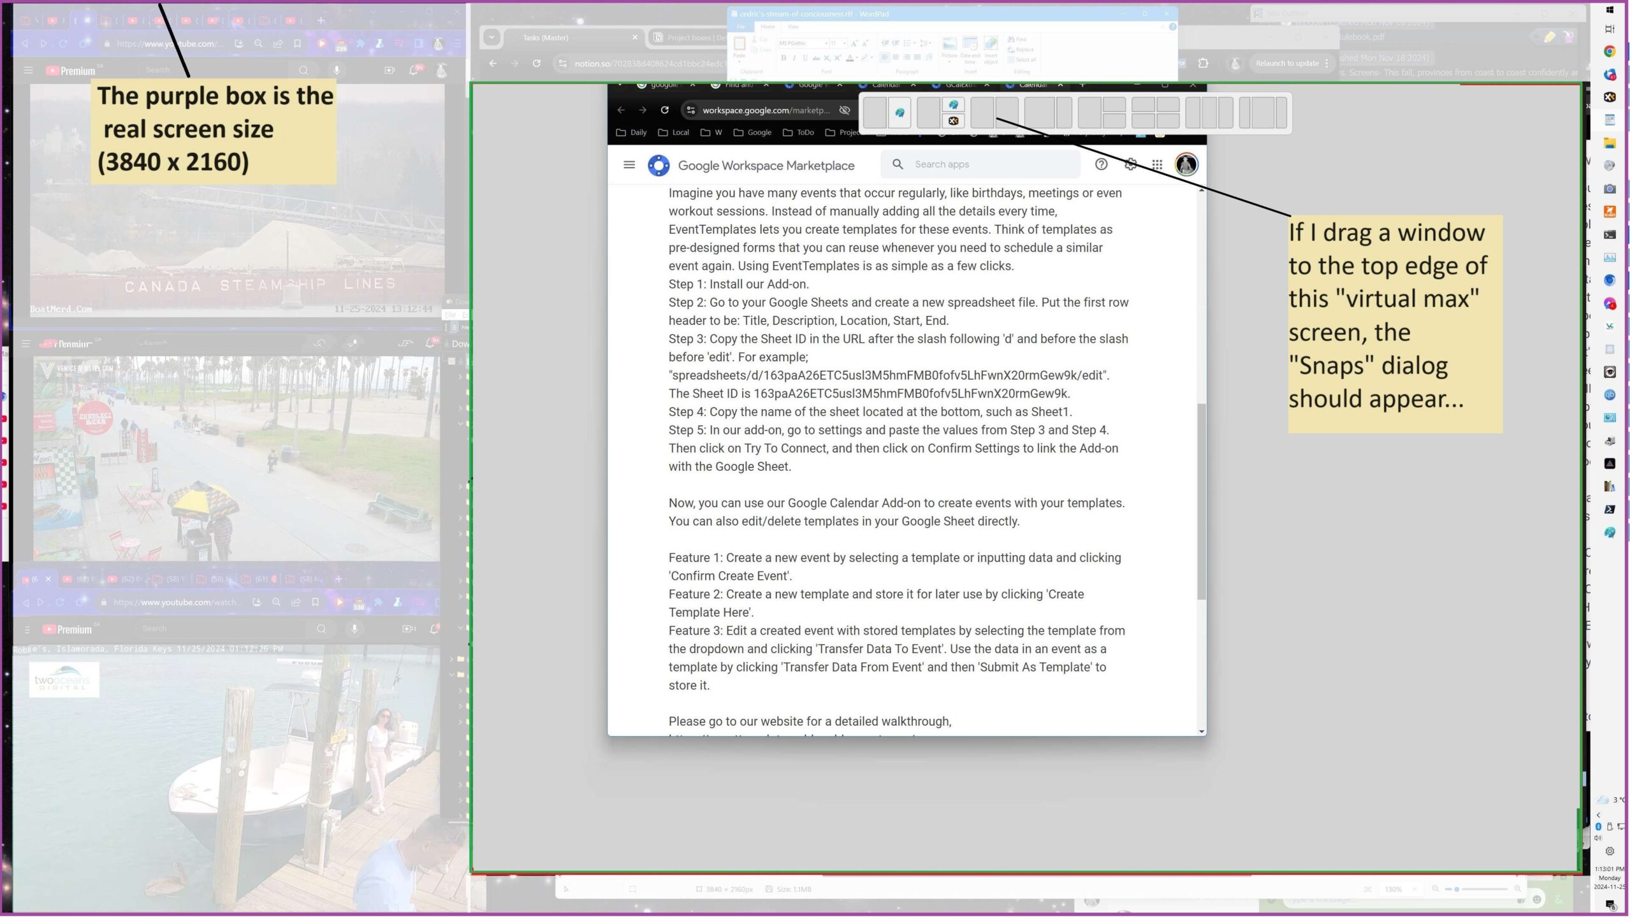Open Marketplace settings gear icon
Image resolution: width=1632 pixels, height=922 pixels.
[1130, 164]
